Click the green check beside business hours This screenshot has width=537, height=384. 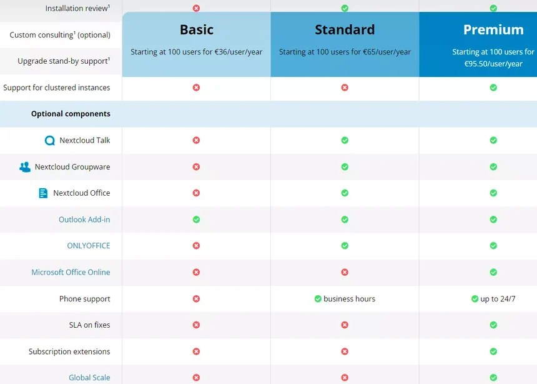tap(318, 299)
